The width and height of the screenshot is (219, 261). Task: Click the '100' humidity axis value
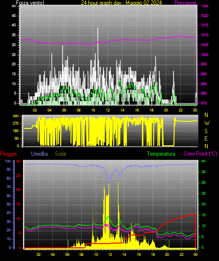(x=8, y=161)
